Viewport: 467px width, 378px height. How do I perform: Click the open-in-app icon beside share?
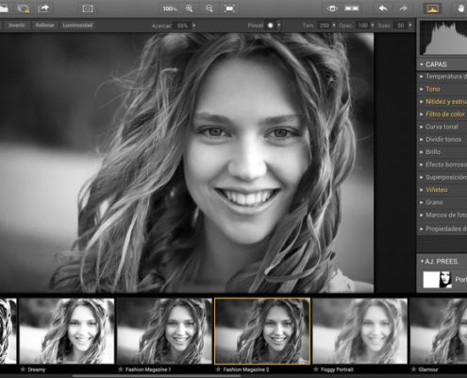point(24,9)
